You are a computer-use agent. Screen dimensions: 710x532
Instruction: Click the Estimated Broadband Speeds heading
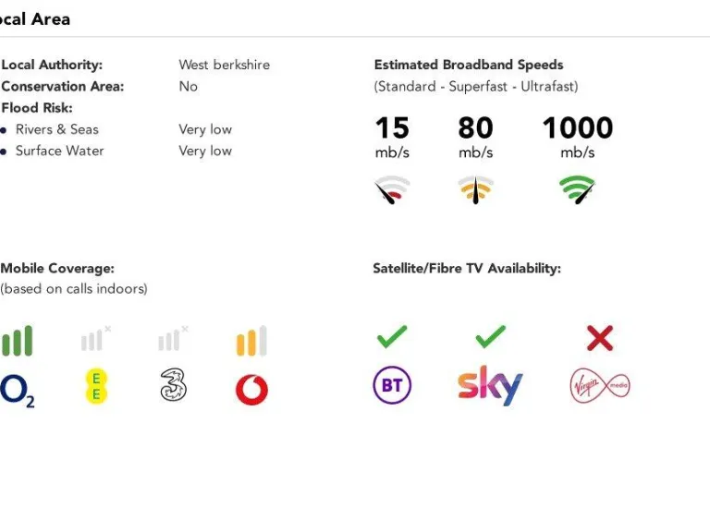tap(469, 65)
